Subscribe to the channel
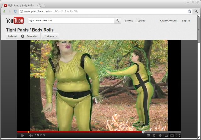The image size is (201, 140). (x=30, y=36)
